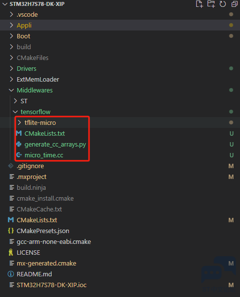This screenshot has width=240, height=297.
Task: Open the .gitignore file
Action: [x=30, y=166]
